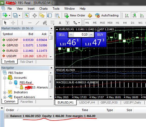Screen dimensions: 146x127
Task: Click the BUY button on chart
Action: click(x=100, y=35)
